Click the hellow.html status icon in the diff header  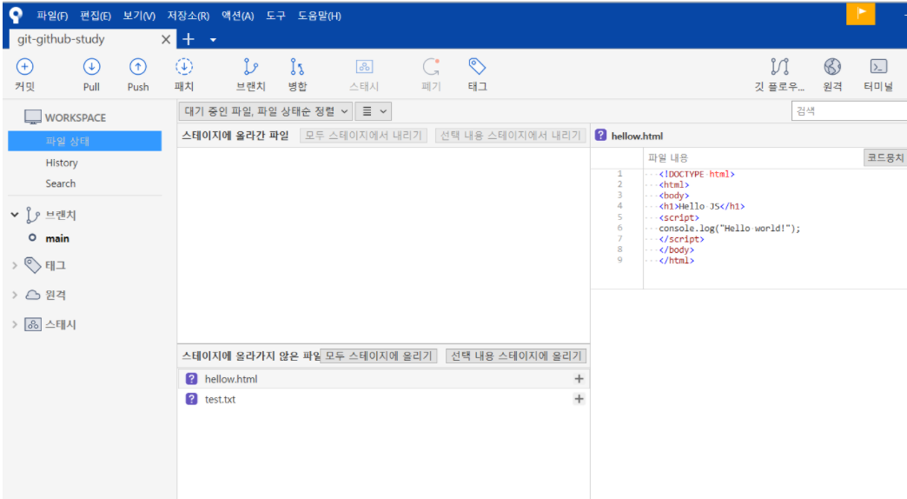click(x=601, y=135)
